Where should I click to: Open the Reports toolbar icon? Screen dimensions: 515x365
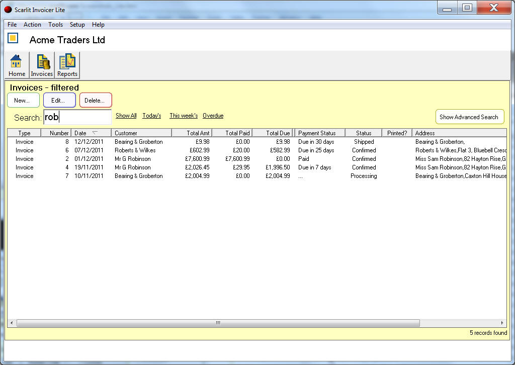[x=67, y=64]
